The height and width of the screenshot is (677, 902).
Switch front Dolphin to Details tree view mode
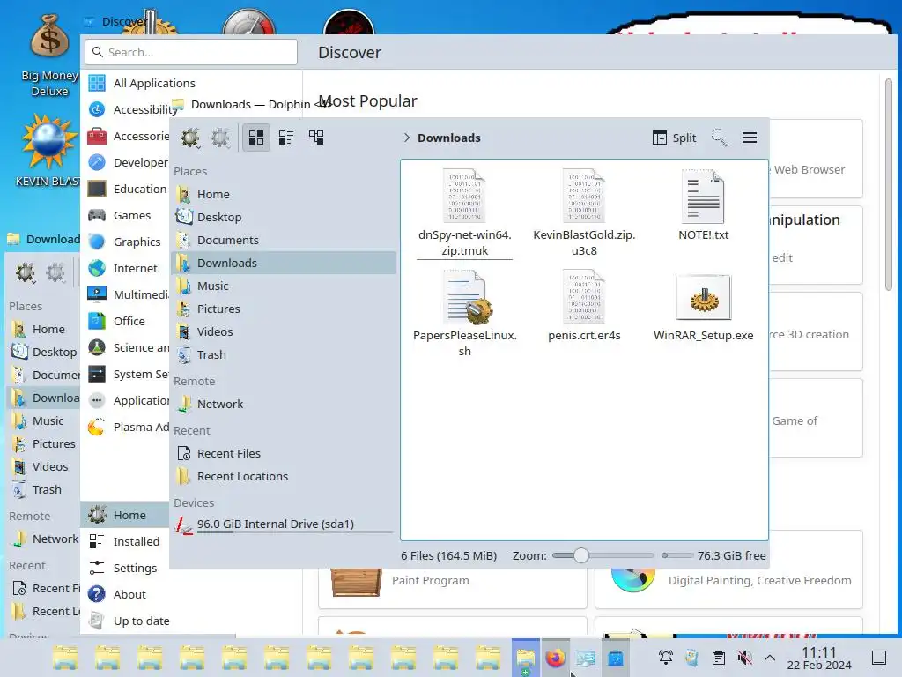[316, 138]
